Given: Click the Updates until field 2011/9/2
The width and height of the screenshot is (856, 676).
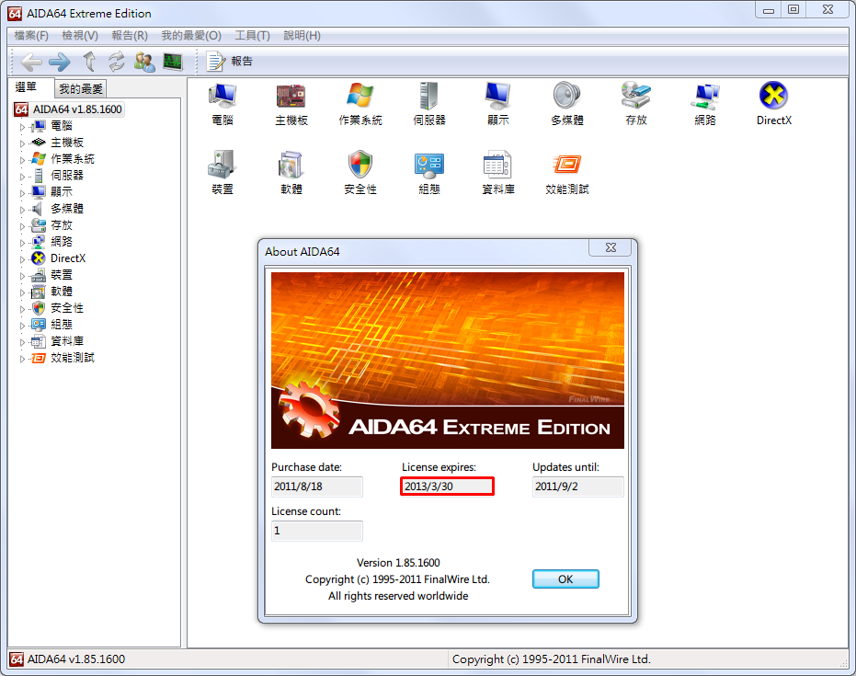Looking at the screenshot, I should 577,487.
